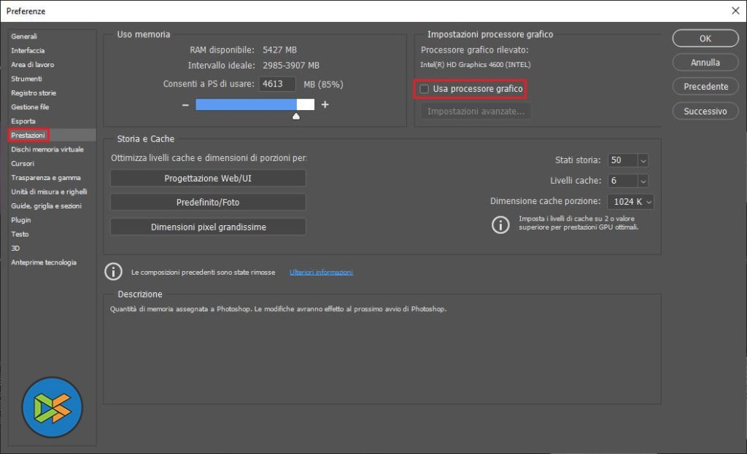Click the plus icon beside memory slider

(x=325, y=105)
